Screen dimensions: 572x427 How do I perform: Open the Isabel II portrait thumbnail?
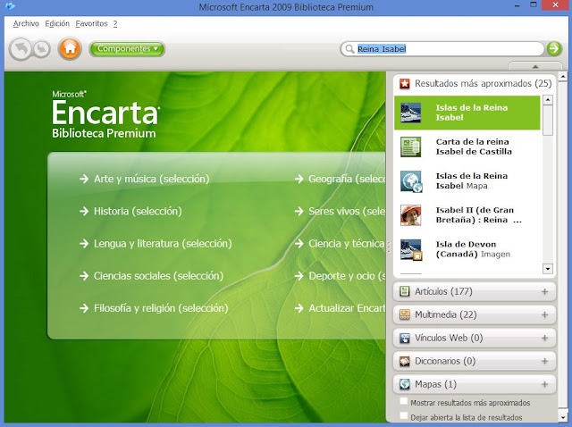click(410, 215)
